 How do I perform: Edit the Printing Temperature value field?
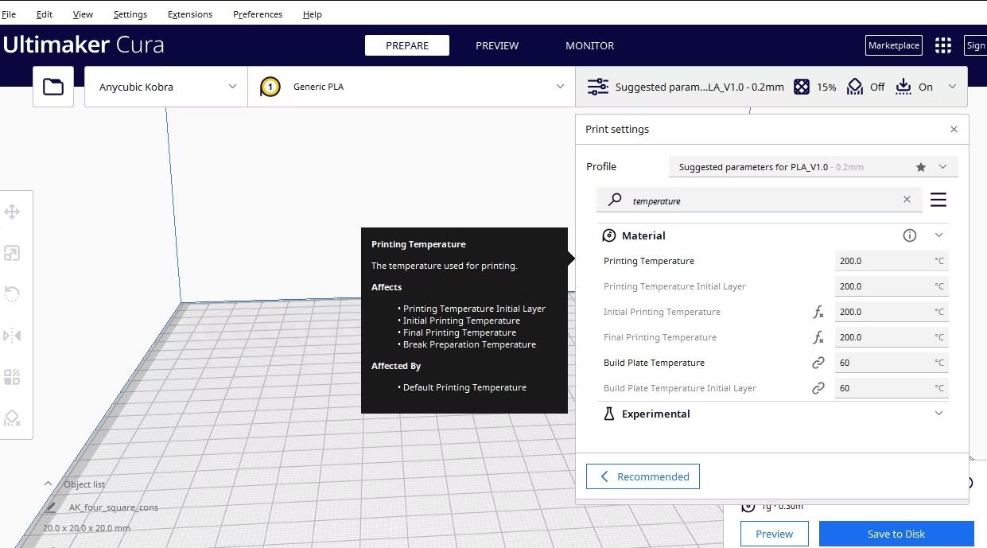point(892,261)
